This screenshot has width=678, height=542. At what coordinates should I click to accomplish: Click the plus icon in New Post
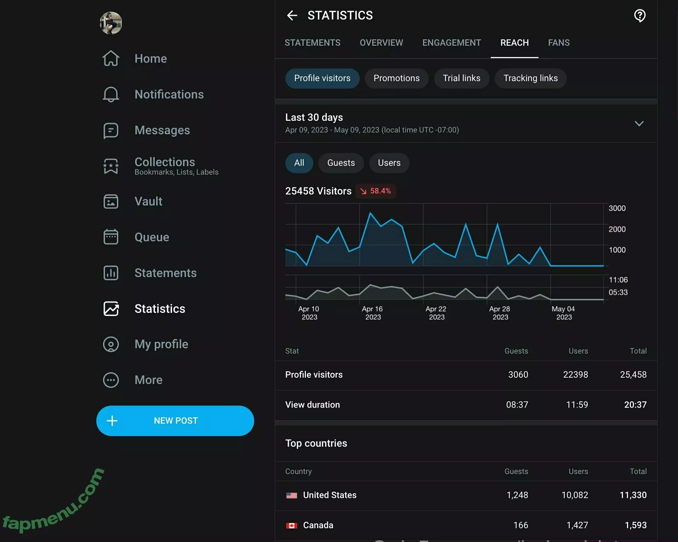pos(112,421)
